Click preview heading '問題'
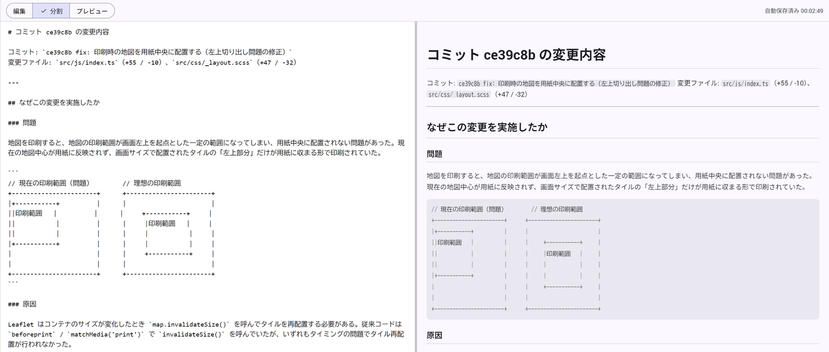 click(435, 154)
